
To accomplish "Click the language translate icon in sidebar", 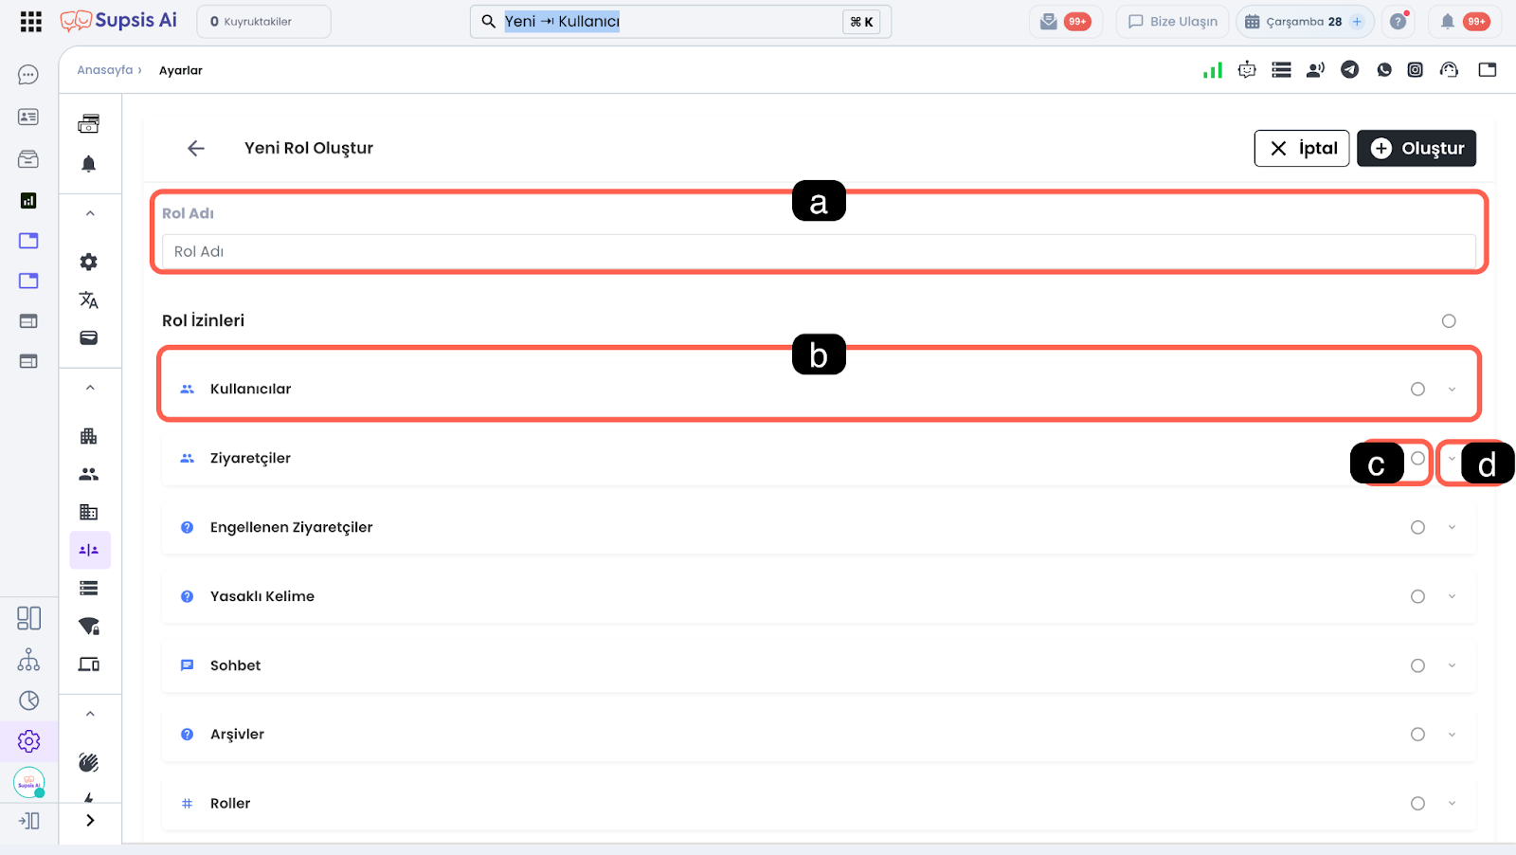I will [x=89, y=300].
